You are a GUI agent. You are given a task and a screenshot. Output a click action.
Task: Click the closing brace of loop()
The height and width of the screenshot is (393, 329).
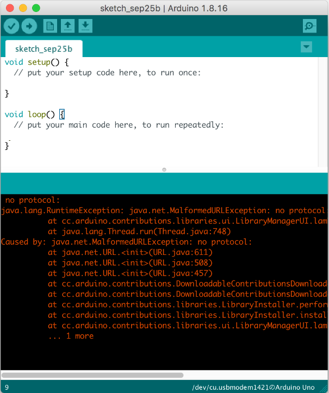(7, 146)
